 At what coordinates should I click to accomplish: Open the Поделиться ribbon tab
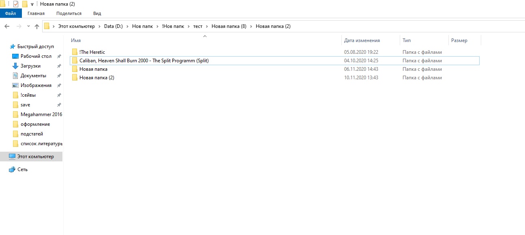tap(69, 13)
